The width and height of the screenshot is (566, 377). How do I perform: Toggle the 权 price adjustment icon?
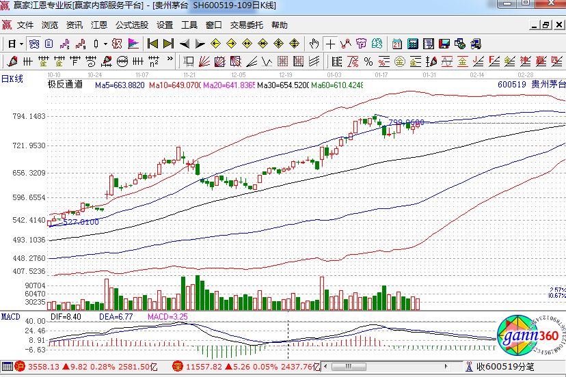[117, 44]
